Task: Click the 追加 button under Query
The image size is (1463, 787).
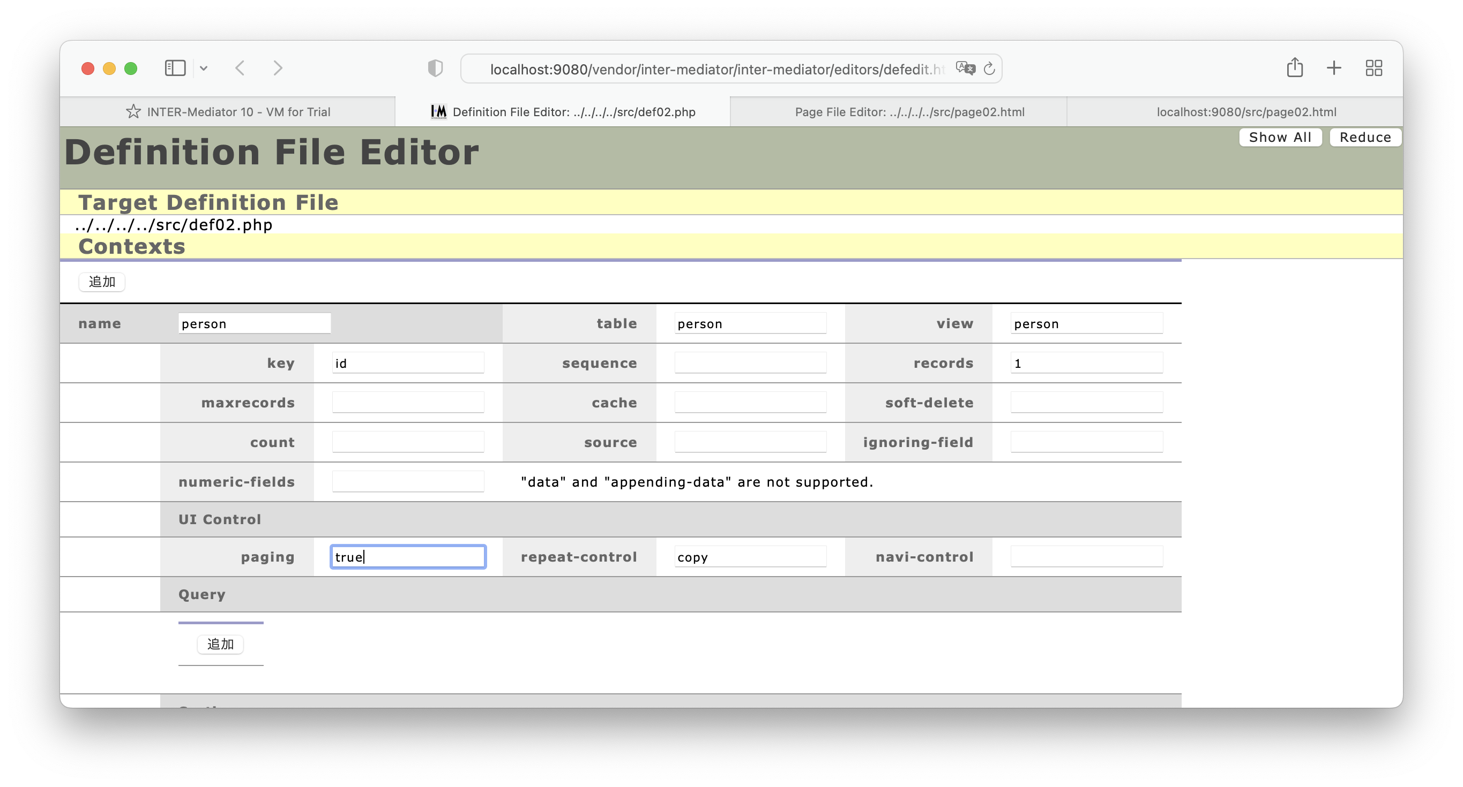Action: pyautogui.click(x=220, y=644)
